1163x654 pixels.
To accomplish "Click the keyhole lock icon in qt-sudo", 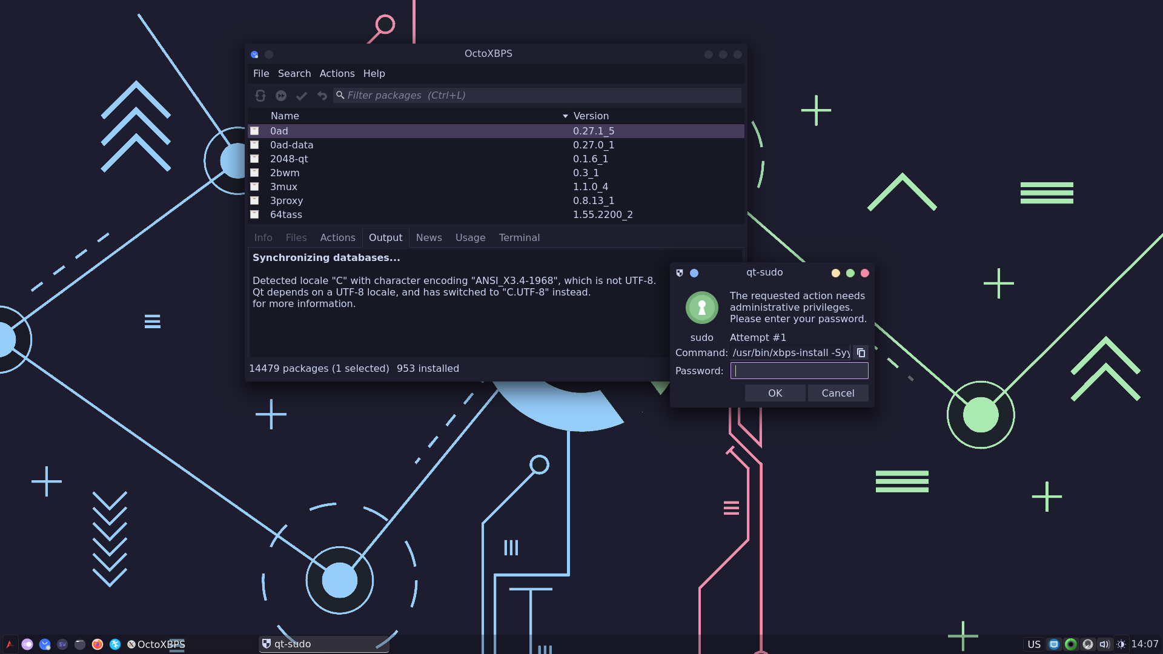I will click(702, 308).
